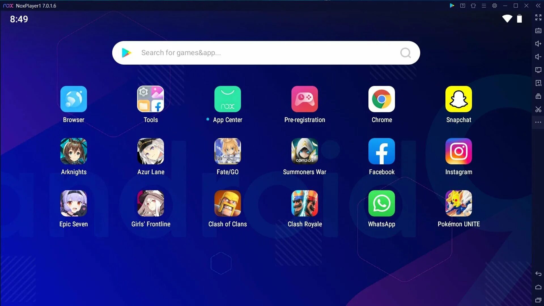This screenshot has width=544, height=306.
Task: Open Summoners War game
Action: tap(305, 151)
